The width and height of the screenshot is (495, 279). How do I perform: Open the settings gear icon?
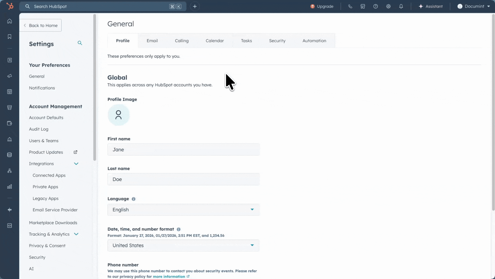388,6
